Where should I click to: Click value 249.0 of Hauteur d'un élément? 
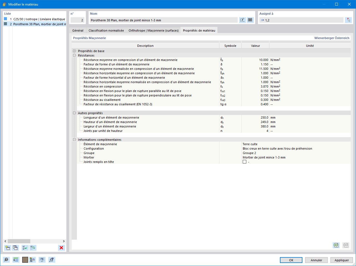coord(264,122)
